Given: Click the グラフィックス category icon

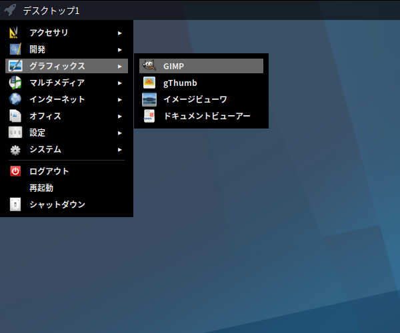Looking at the screenshot, I should [x=15, y=66].
